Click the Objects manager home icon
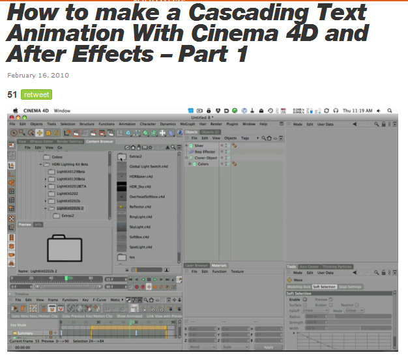 pos(269,138)
